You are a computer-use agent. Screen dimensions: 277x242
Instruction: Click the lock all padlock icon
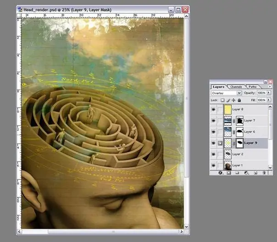pos(239,100)
